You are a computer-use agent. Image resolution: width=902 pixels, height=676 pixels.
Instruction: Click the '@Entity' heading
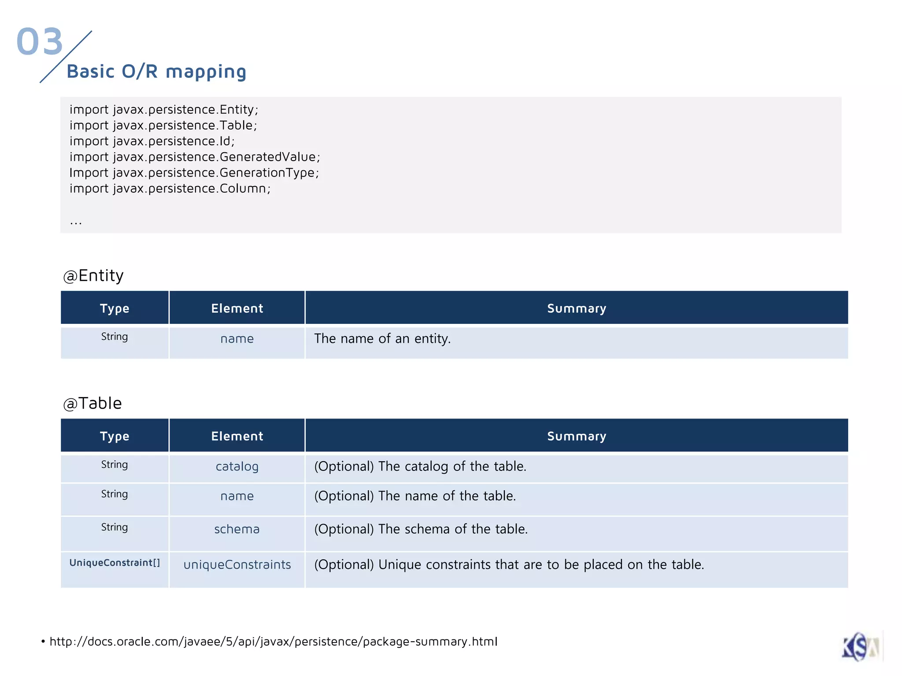click(x=93, y=276)
